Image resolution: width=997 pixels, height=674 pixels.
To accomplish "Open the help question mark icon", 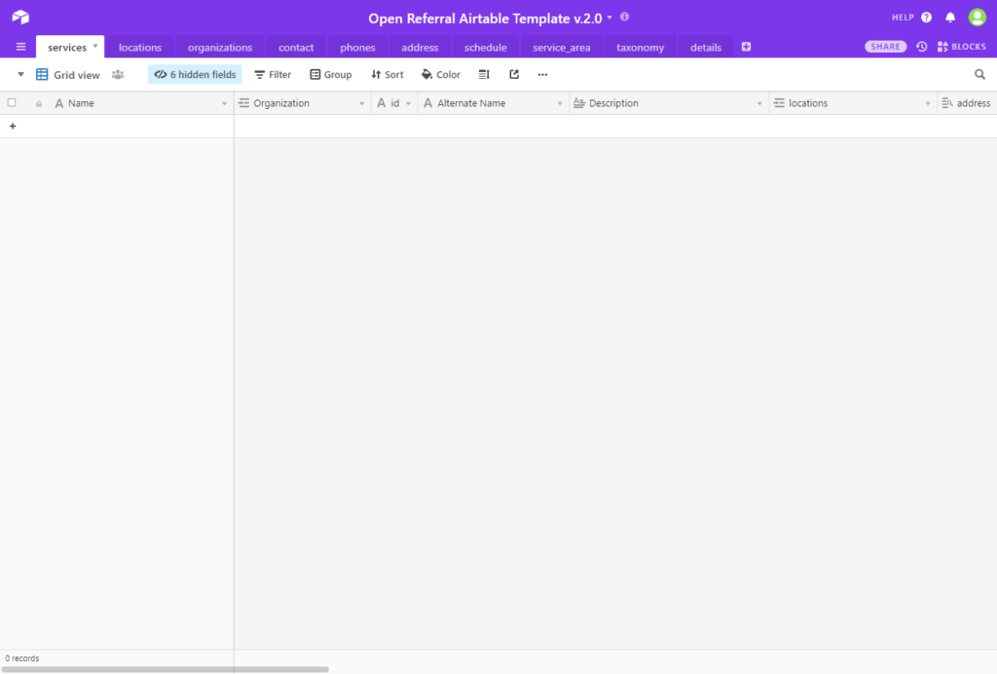I will pos(927,18).
